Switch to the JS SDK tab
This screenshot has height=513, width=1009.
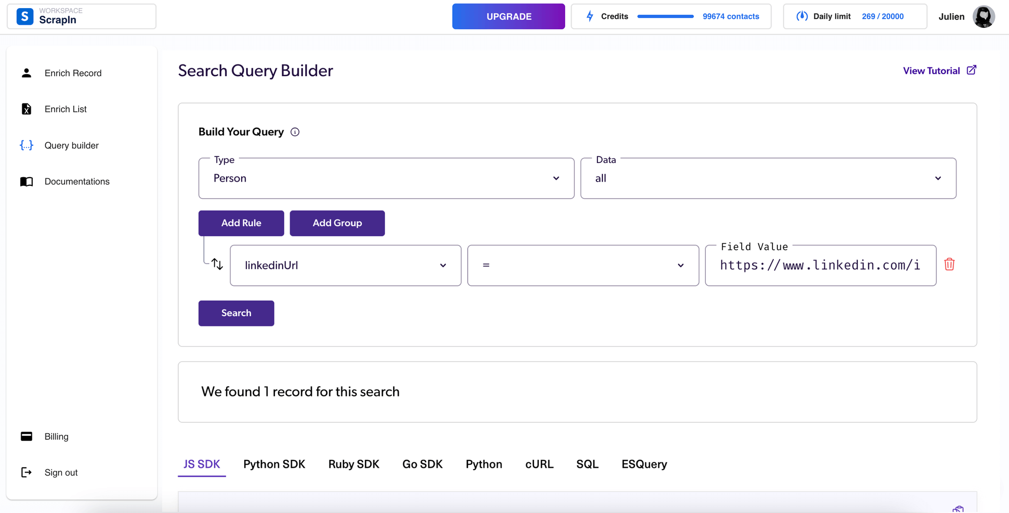click(202, 464)
